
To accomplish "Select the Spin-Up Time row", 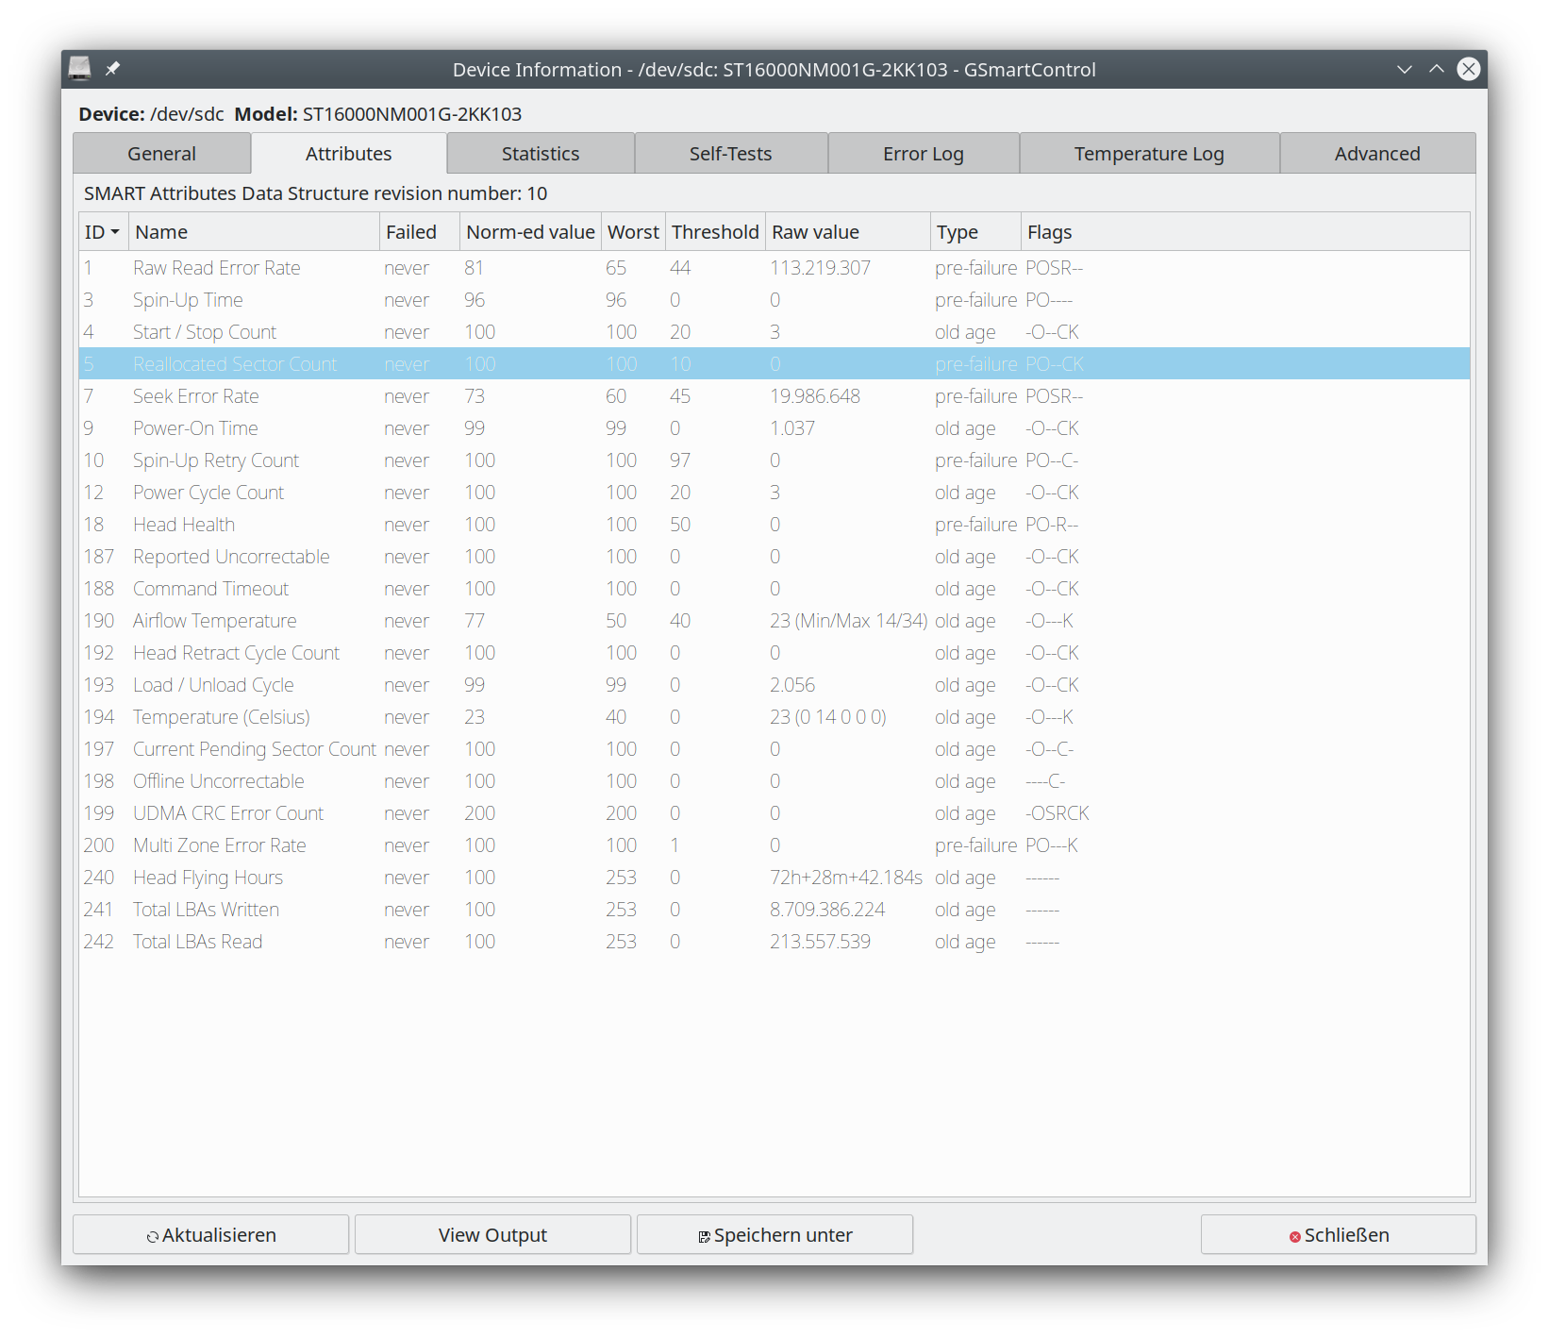I will click(x=774, y=300).
